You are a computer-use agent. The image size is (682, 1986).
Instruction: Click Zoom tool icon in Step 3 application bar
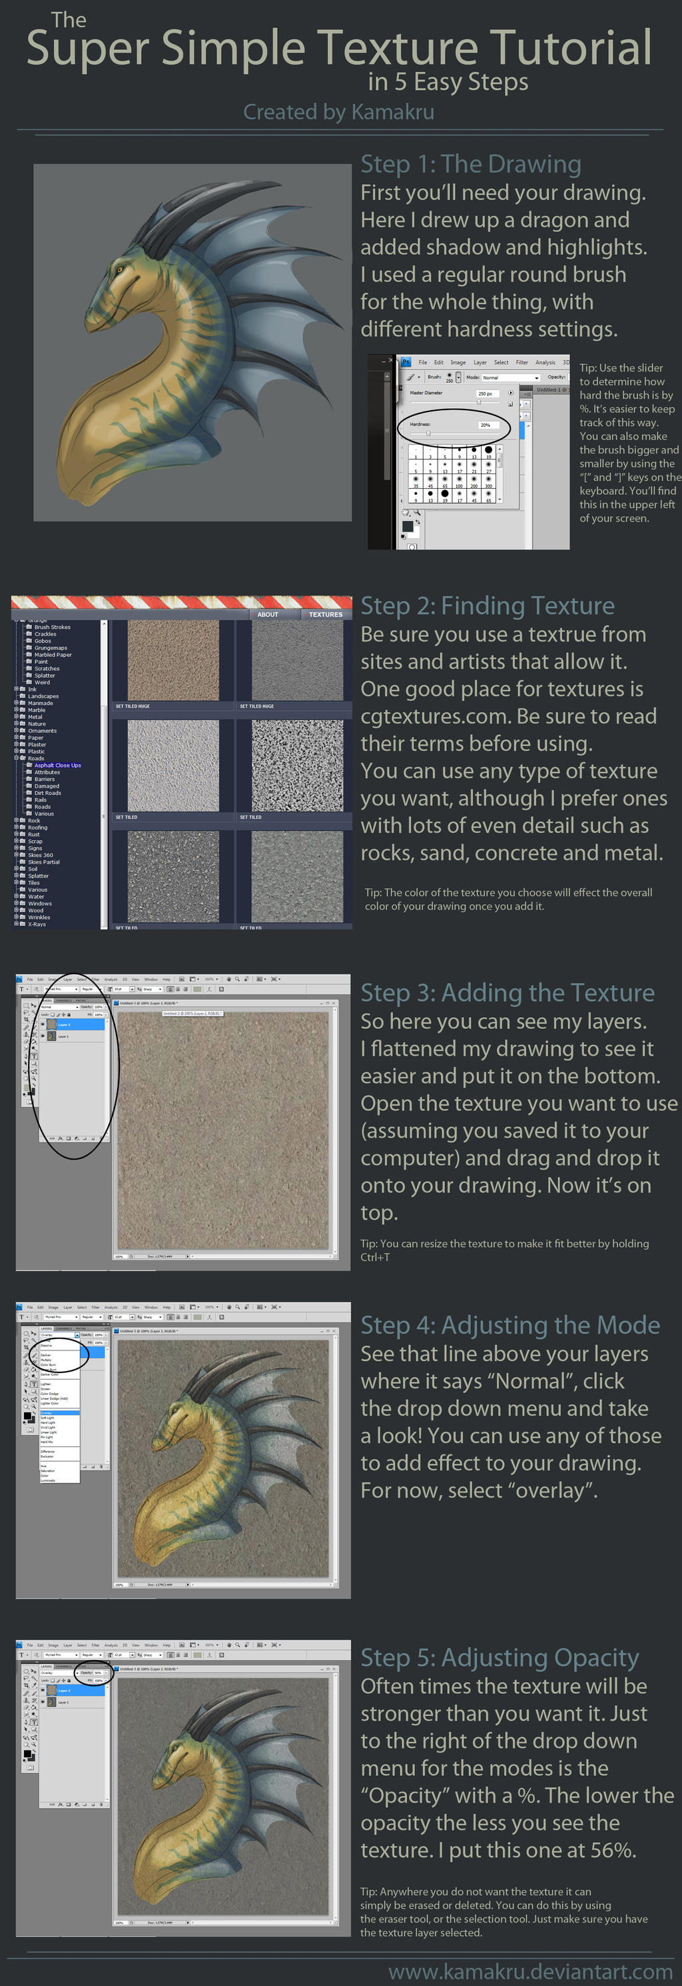(x=237, y=979)
